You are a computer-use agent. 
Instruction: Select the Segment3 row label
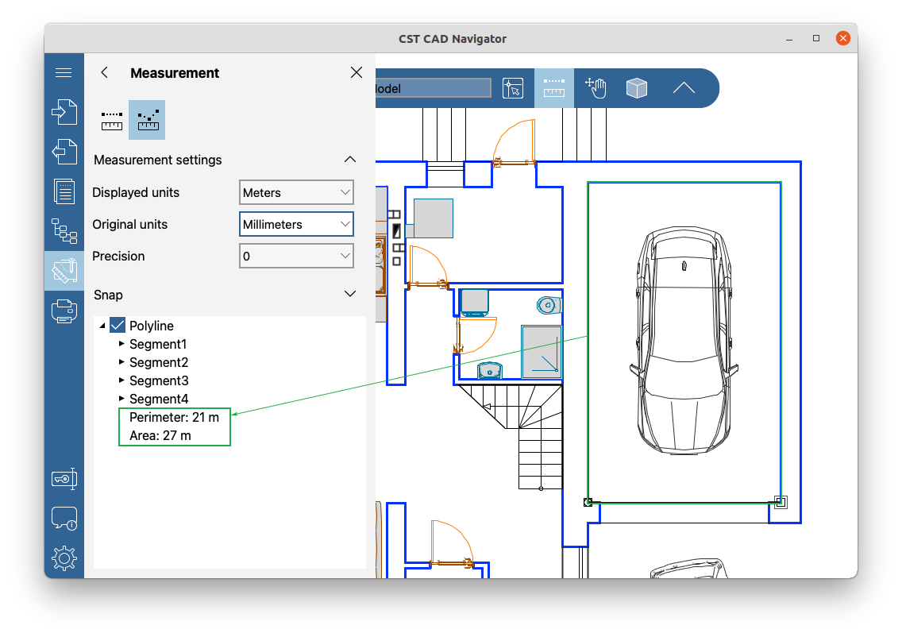159,381
